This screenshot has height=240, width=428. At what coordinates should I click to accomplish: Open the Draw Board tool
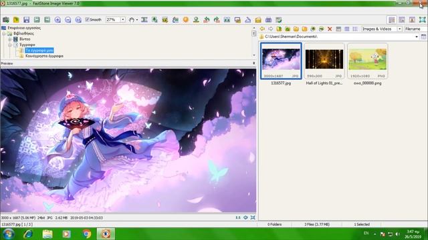click(165, 20)
